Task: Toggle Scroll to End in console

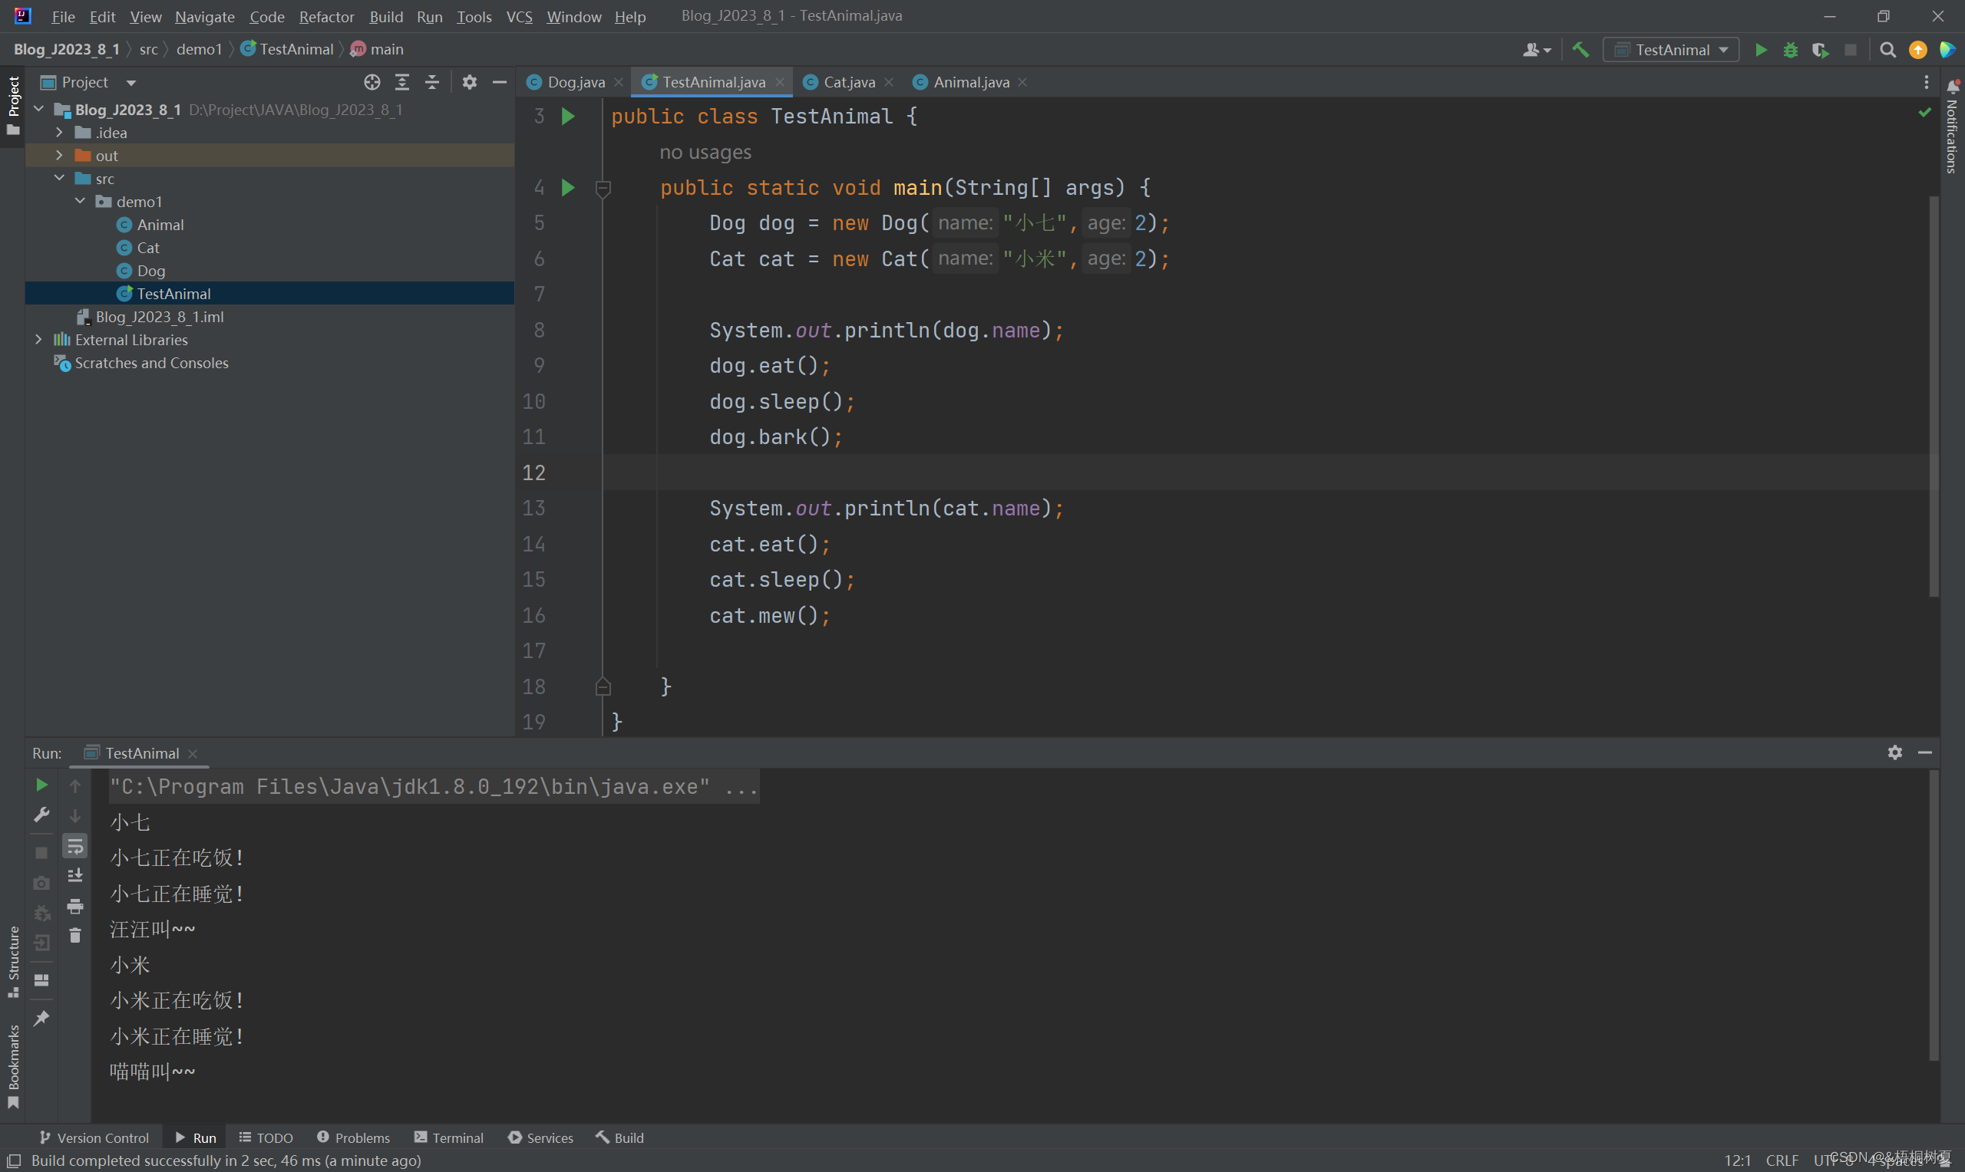Action: coord(75,876)
